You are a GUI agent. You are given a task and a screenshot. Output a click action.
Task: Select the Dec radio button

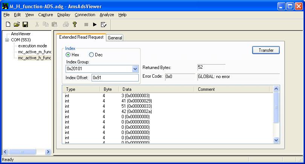click(91, 55)
